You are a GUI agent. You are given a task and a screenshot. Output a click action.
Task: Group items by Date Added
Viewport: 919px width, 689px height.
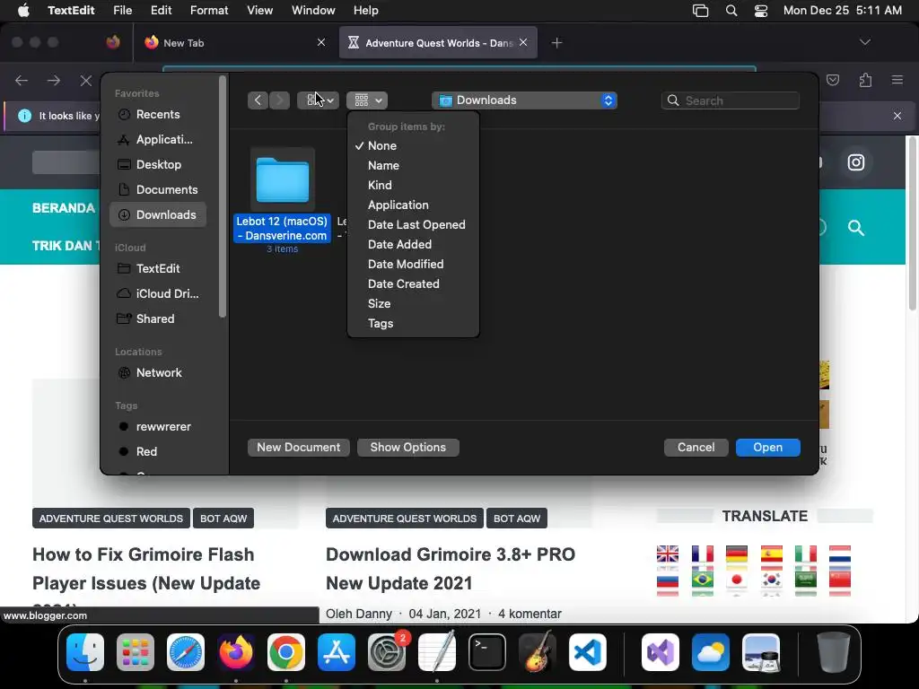point(413,244)
